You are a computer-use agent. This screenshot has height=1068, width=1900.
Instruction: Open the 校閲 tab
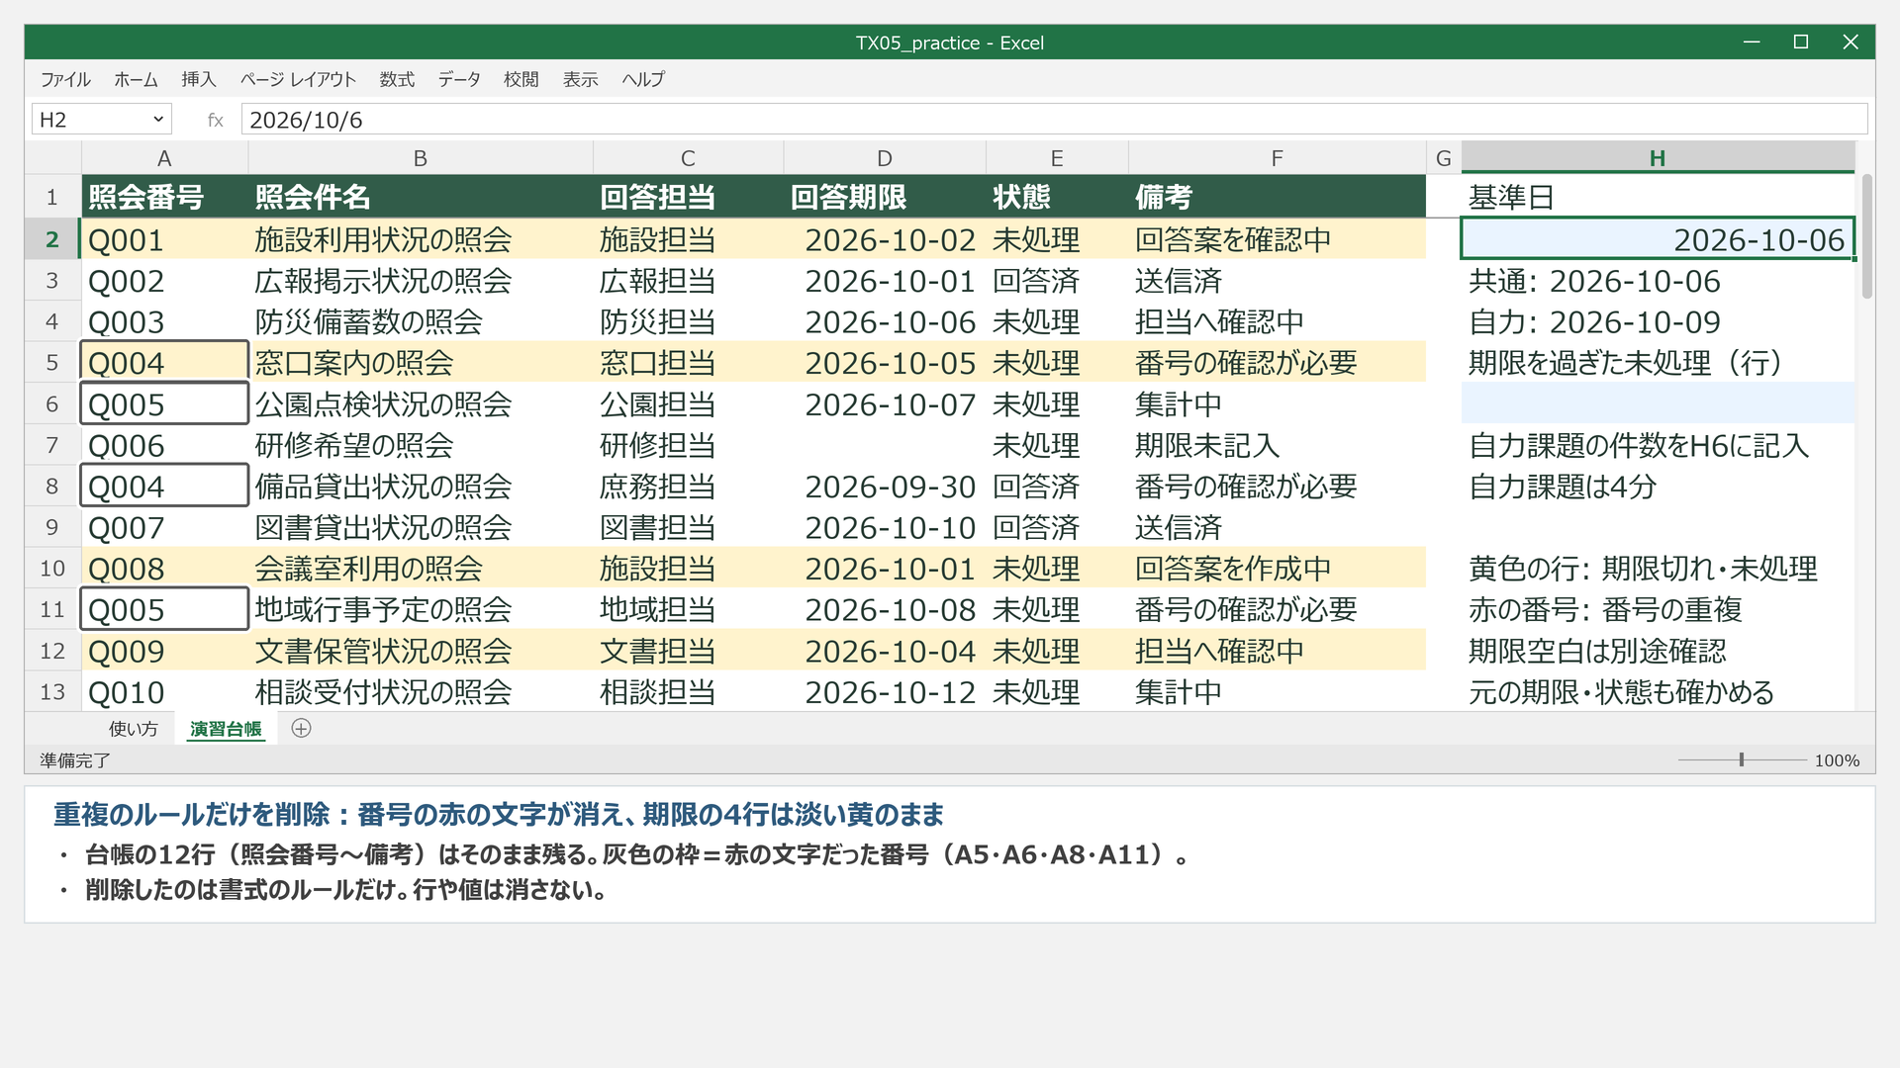coord(522,79)
